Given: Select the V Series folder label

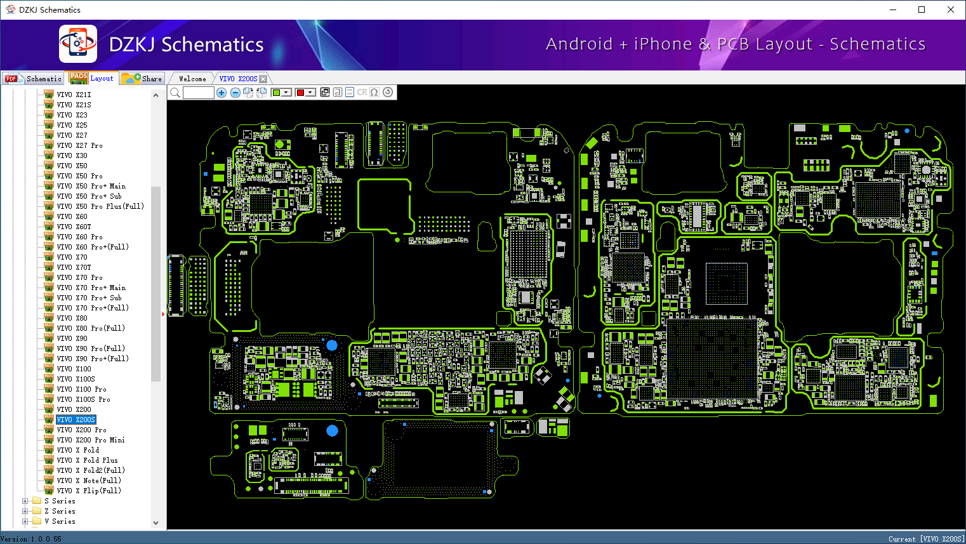Looking at the screenshot, I should [x=60, y=521].
